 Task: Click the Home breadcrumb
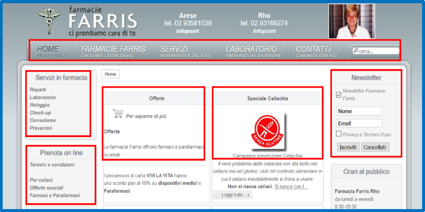(110, 74)
